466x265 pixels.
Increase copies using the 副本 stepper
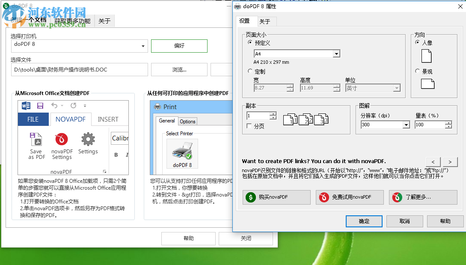click(x=273, y=113)
